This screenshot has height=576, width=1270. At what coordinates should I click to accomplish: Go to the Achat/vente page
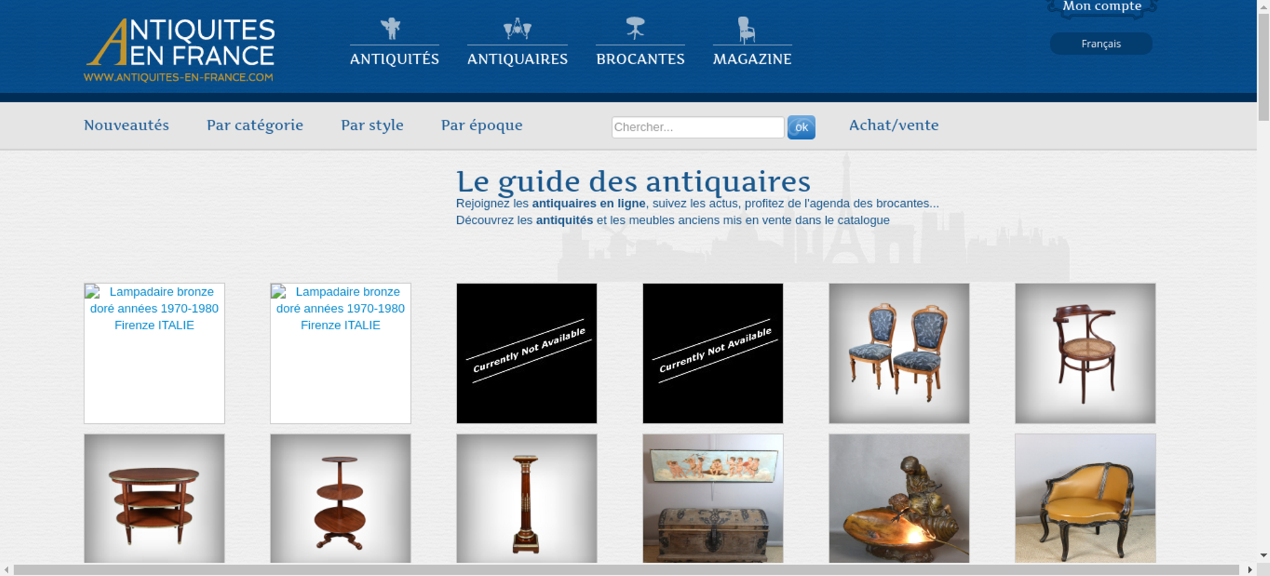[893, 125]
